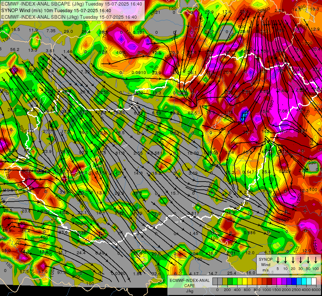Viewport: 322px width, 296px height.
Task: Click the 400 tick label on CAPE scale
Action: click(237, 290)
